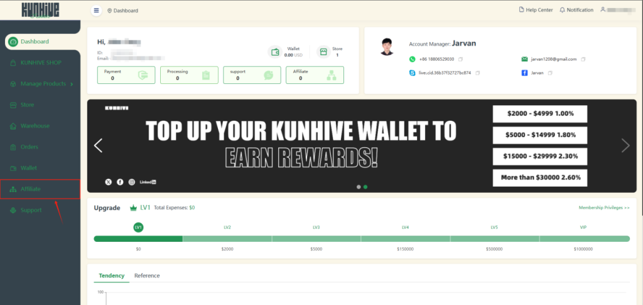This screenshot has width=643, height=305.
Task: Select the second green carousel dot
Action: (365, 187)
